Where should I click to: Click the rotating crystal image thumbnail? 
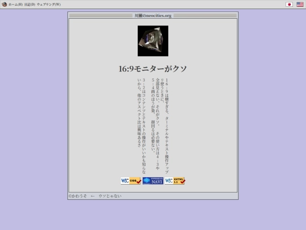pos(153,41)
